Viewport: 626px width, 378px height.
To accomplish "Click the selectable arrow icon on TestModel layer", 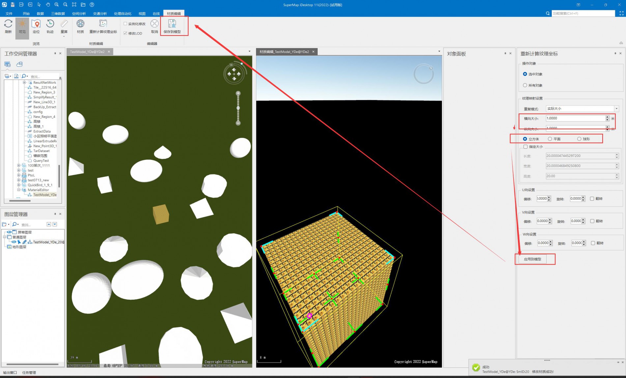I will (19, 242).
